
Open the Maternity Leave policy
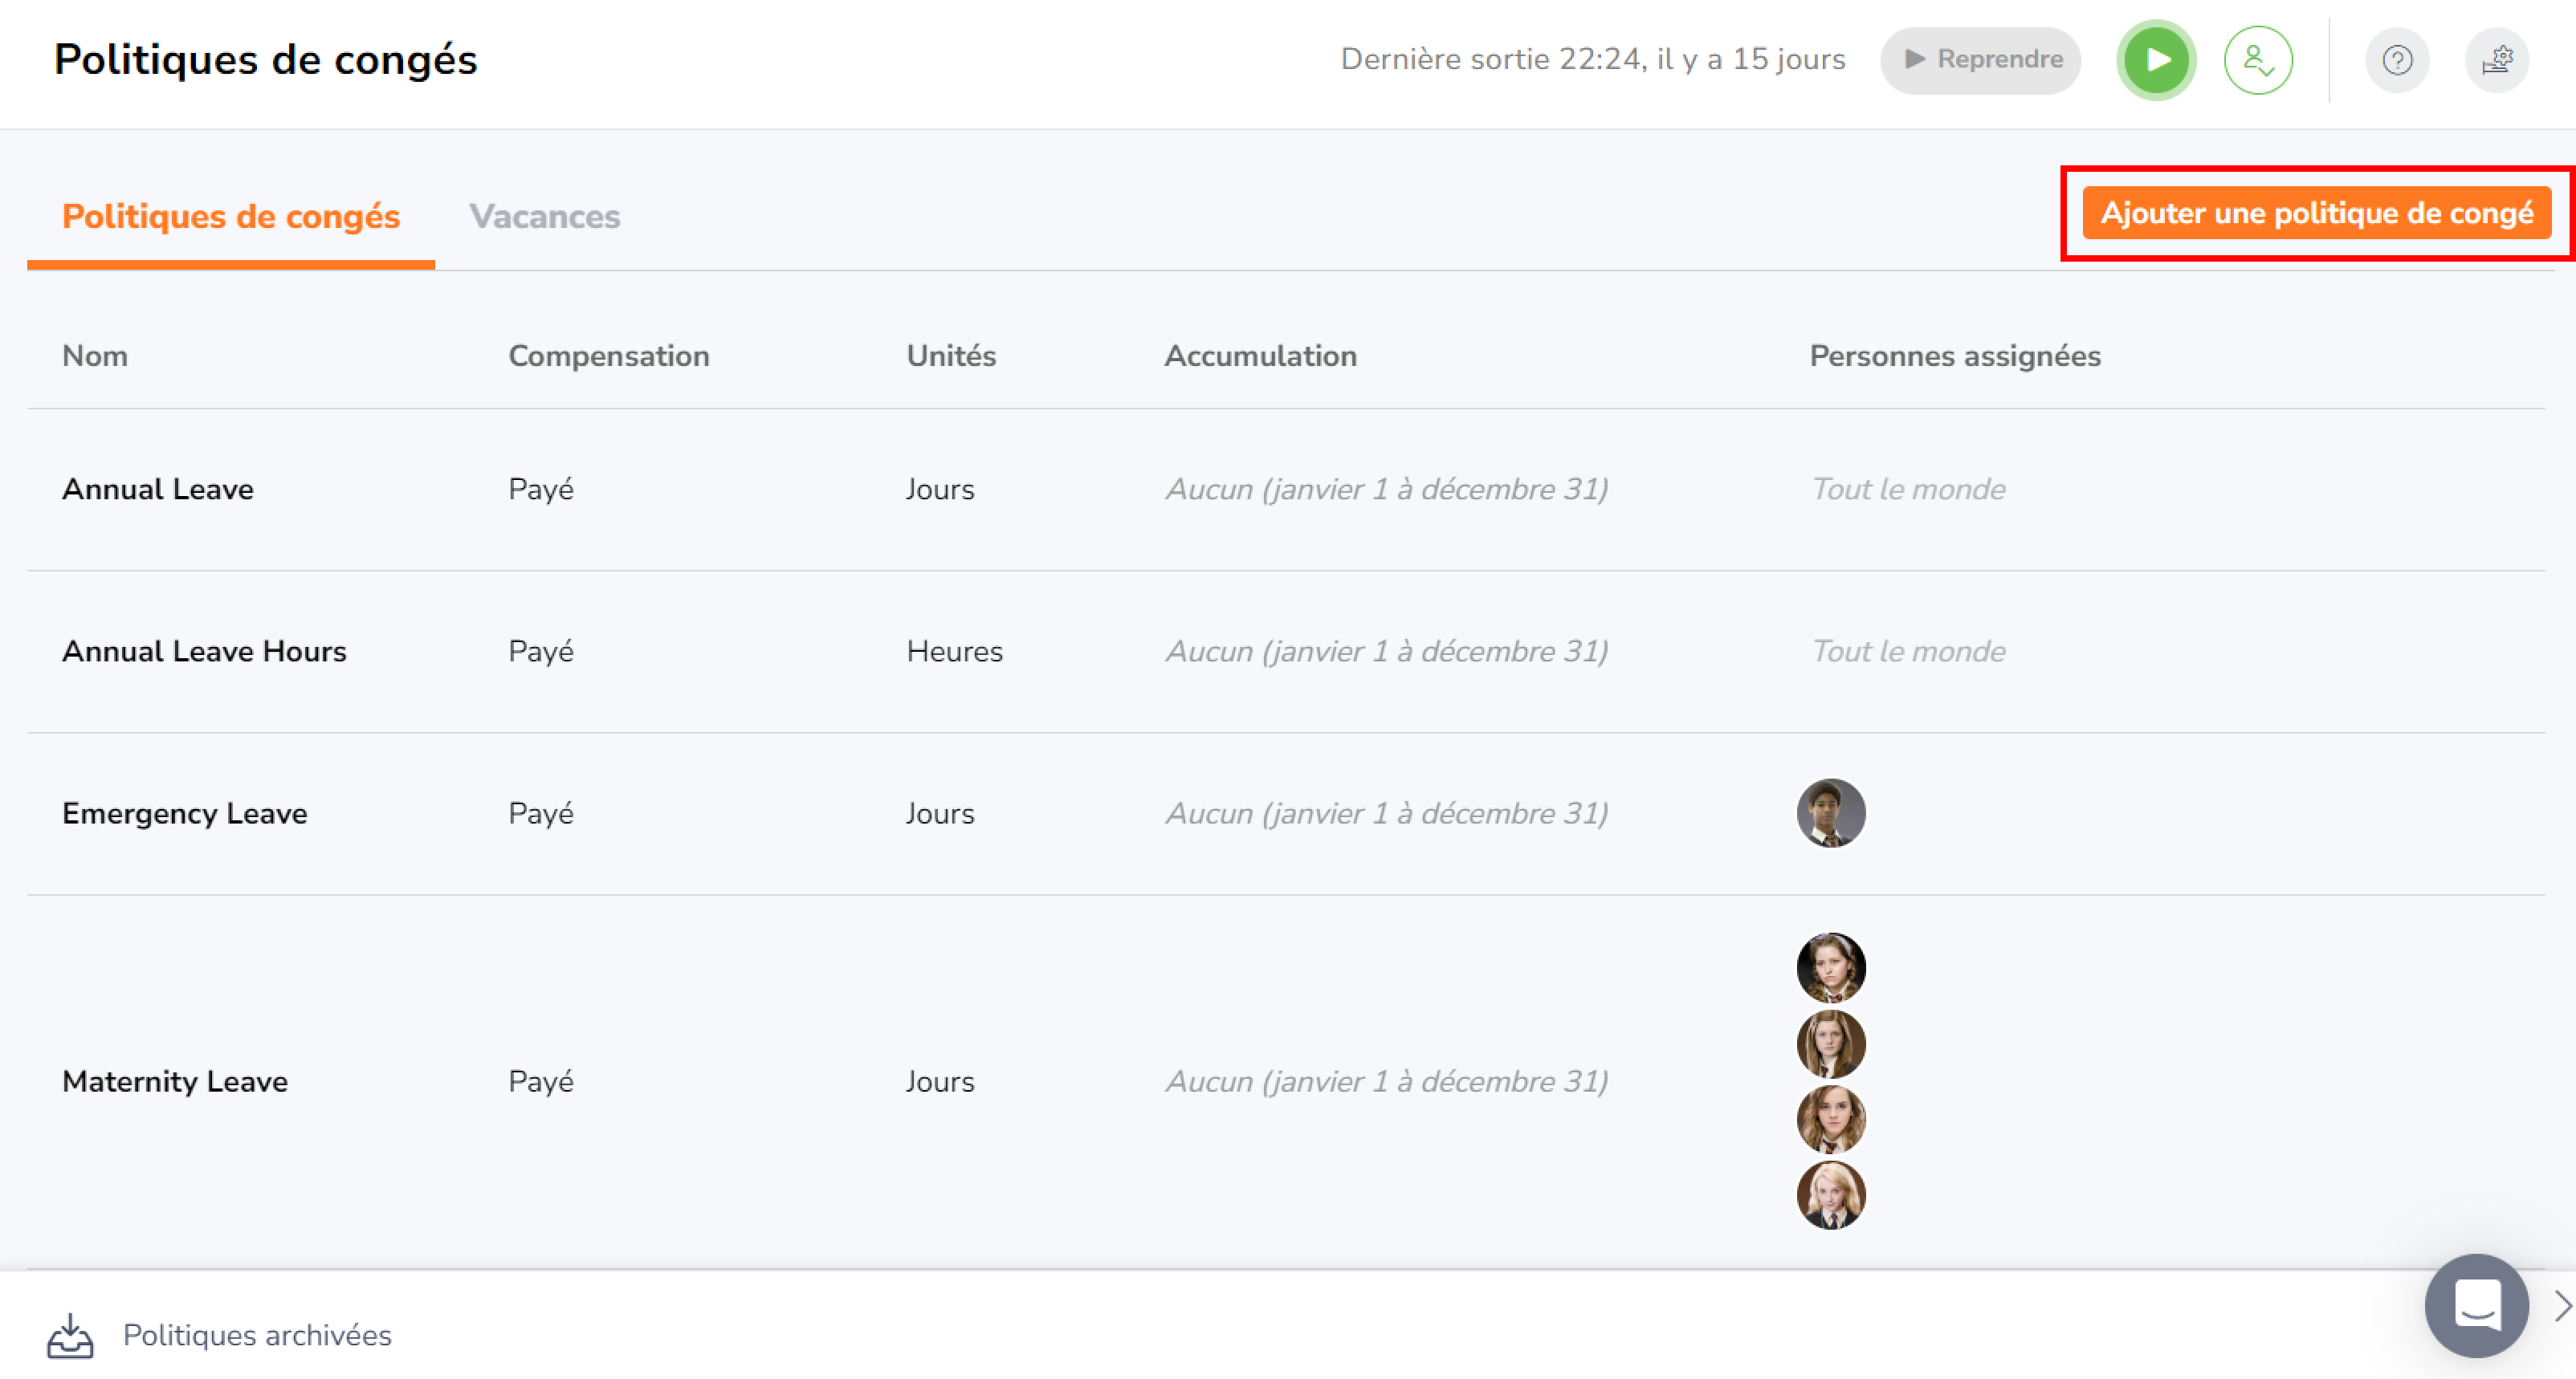pyautogui.click(x=175, y=1080)
